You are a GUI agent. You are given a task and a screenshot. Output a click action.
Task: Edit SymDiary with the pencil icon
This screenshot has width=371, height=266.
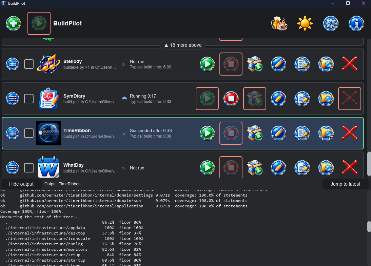tap(278, 99)
